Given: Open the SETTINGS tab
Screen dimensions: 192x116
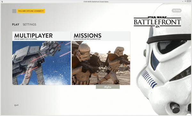Looking at the screenshot, I should click(x=29, y=25).
